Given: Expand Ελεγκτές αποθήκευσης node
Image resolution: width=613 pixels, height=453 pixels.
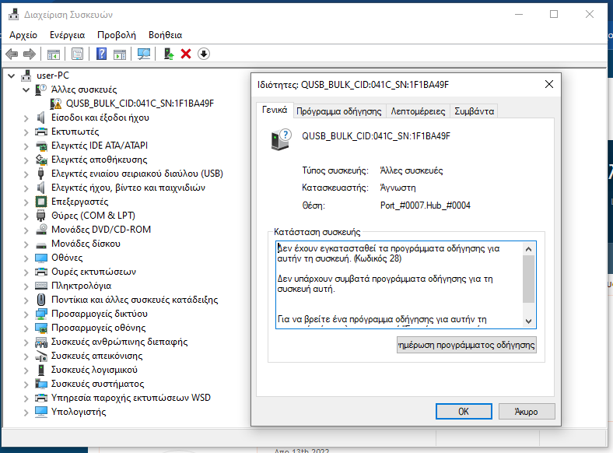Looking at the screenshot, I should [26, 160].
